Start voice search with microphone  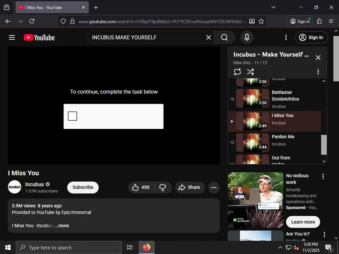tap(247, 37)
